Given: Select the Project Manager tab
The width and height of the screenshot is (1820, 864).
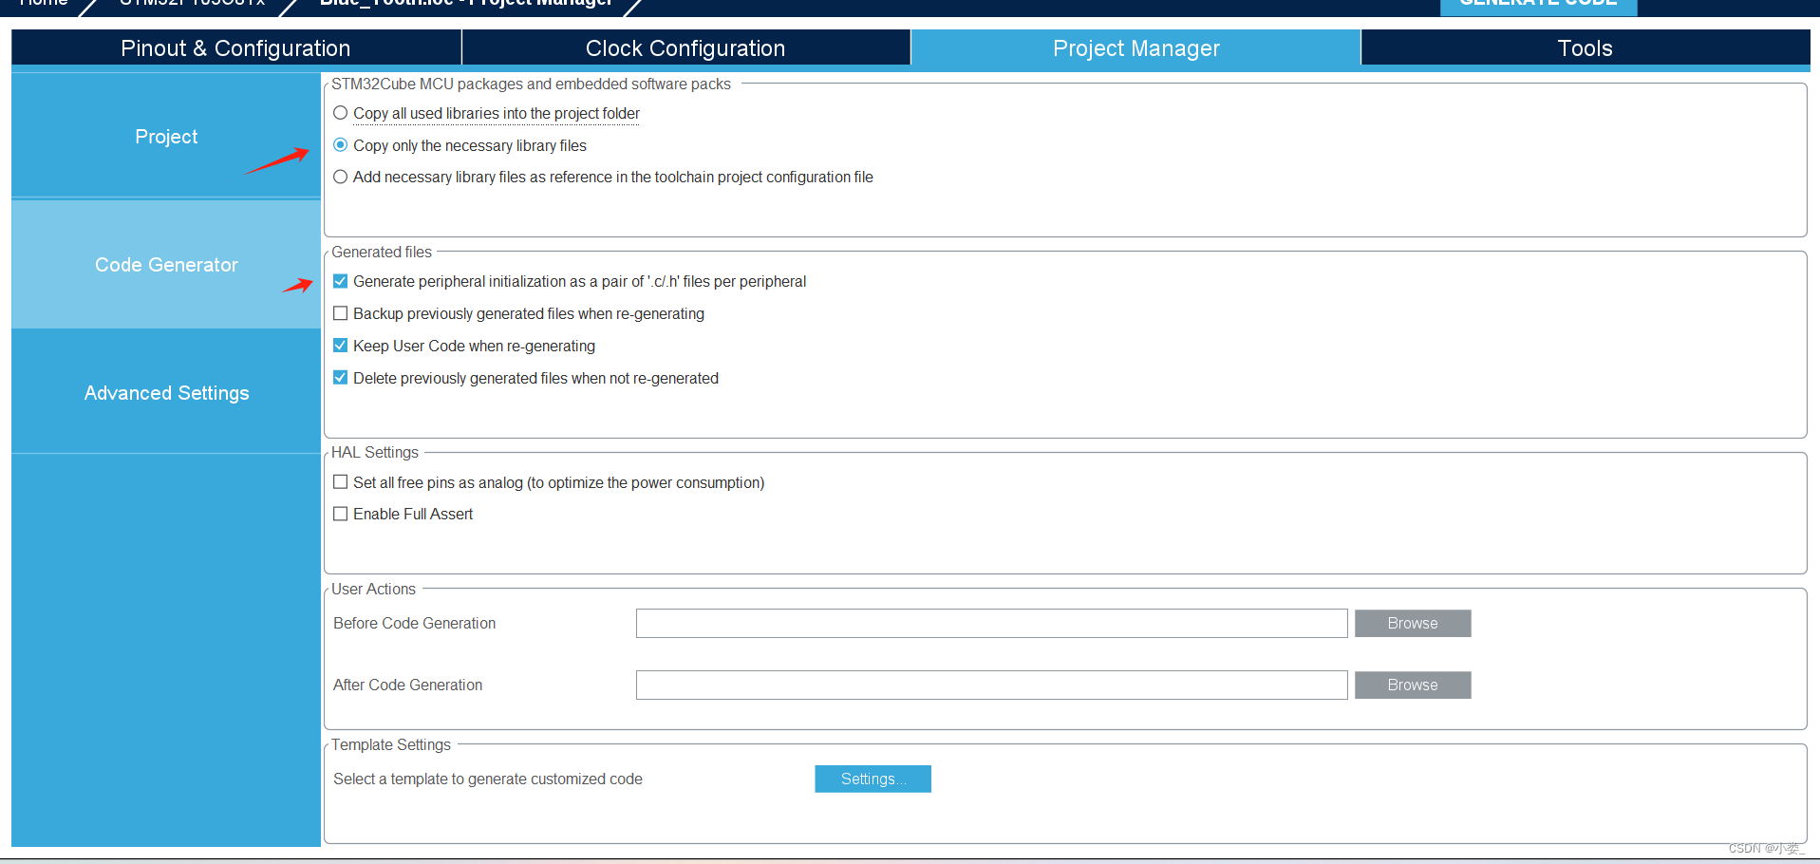Looking at the screenshot, I should click(1135, 48).
